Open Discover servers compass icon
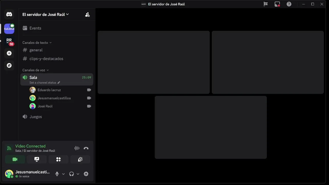The image size is (329, 185). 9,66
